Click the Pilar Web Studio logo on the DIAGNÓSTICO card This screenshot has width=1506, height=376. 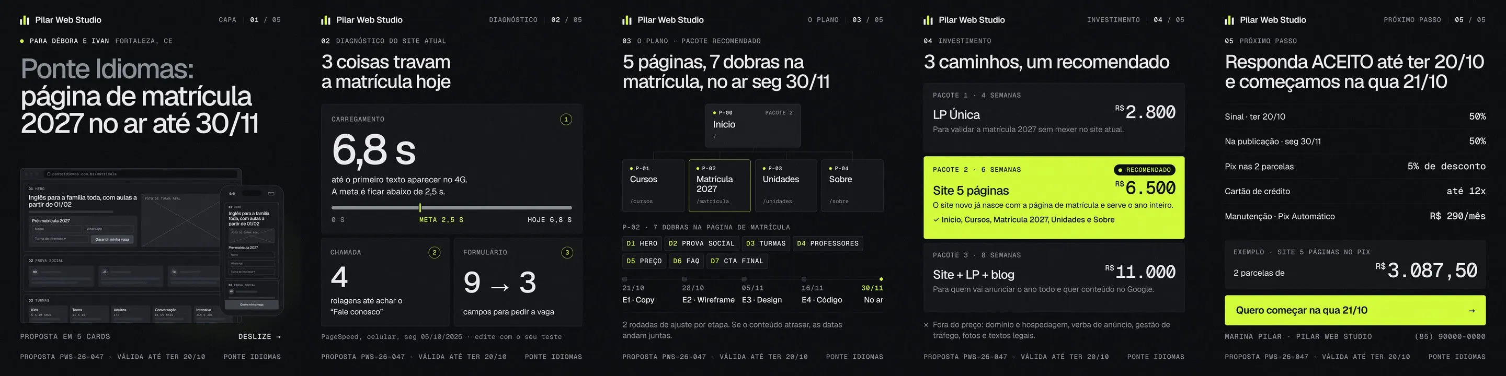point(361,20)
